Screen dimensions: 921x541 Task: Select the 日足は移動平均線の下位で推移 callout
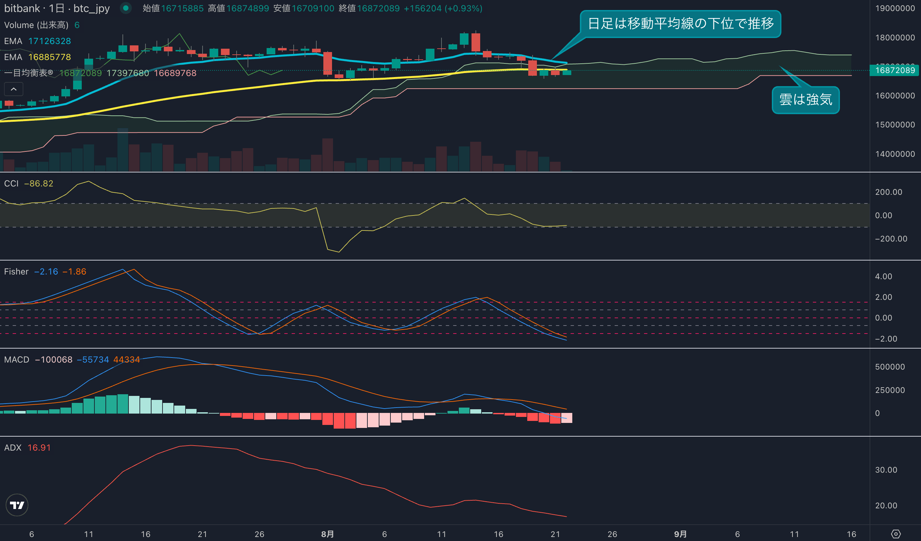pyautogui.click(x=680, y=24)
